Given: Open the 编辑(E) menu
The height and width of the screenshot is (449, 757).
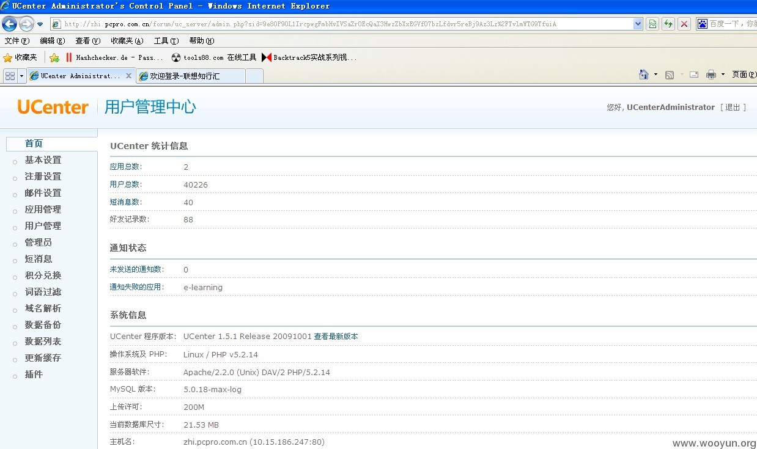Looking at the screenshot, I should click(x=53, y=41).
